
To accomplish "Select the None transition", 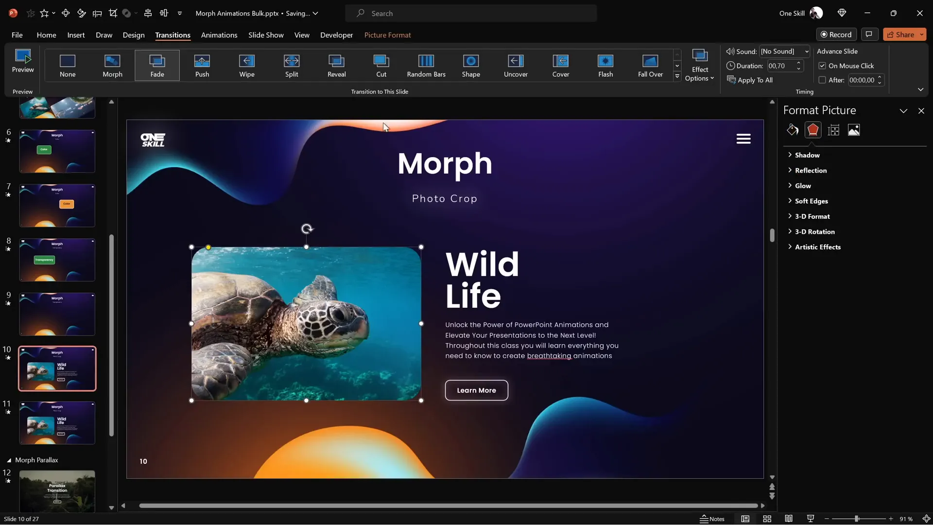I will (68, 66).
